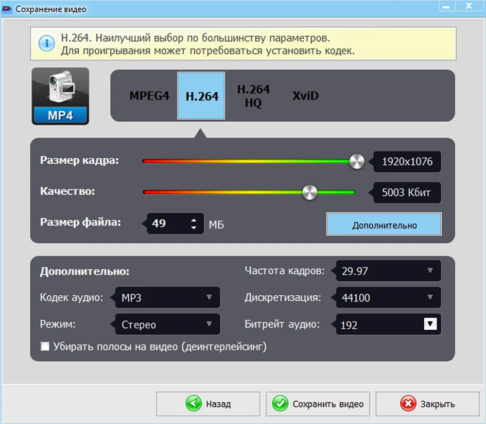Click the Дополнительно button
The width and height of the screenshot is (486, 424).
click(384, 224)
